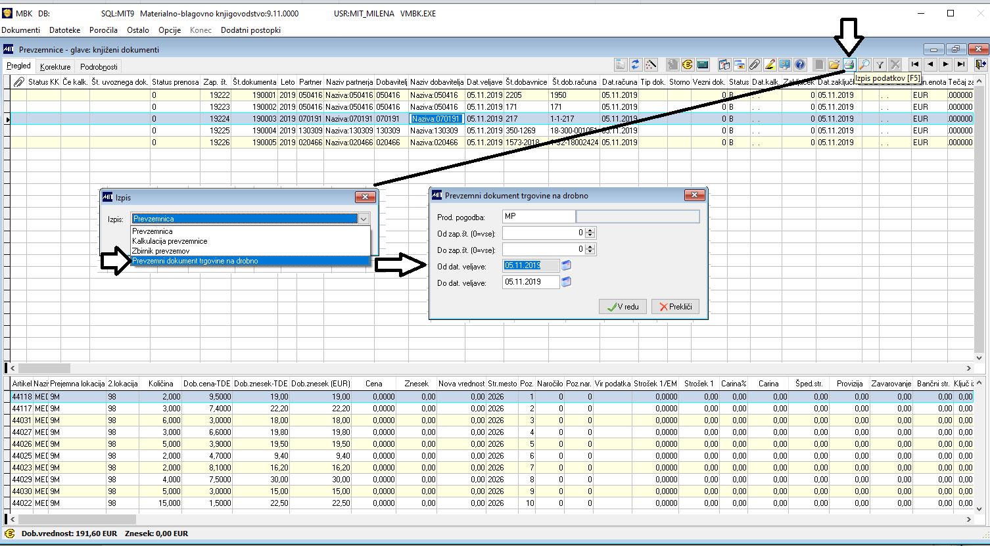Viewport: 990px width, 546px height.
Task: Click article 44022 in lower grid
Action: point(21,503)
